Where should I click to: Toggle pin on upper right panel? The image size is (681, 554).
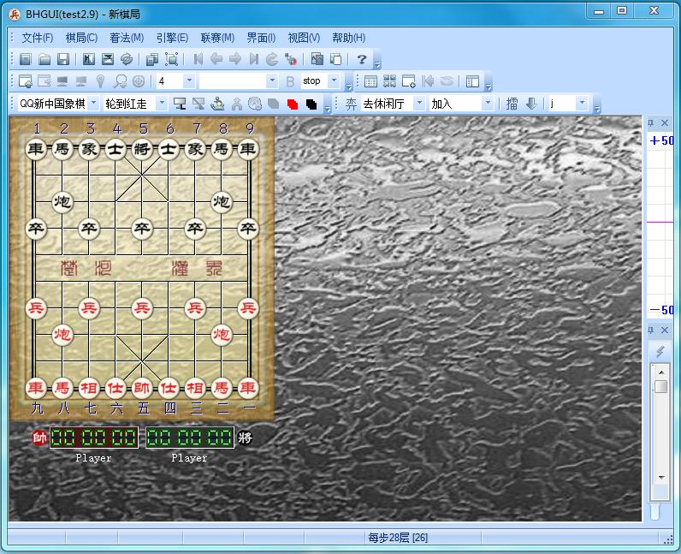[x=650, y=123]
